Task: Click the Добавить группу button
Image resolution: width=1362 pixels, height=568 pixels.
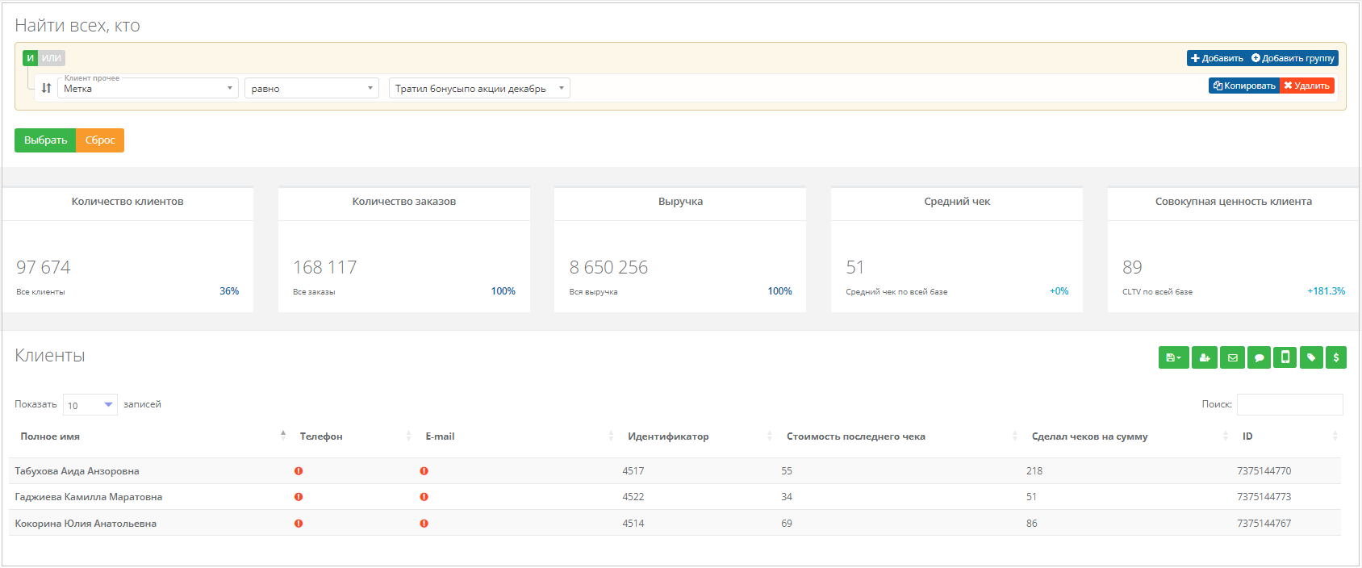Action: coord(1293,58)
